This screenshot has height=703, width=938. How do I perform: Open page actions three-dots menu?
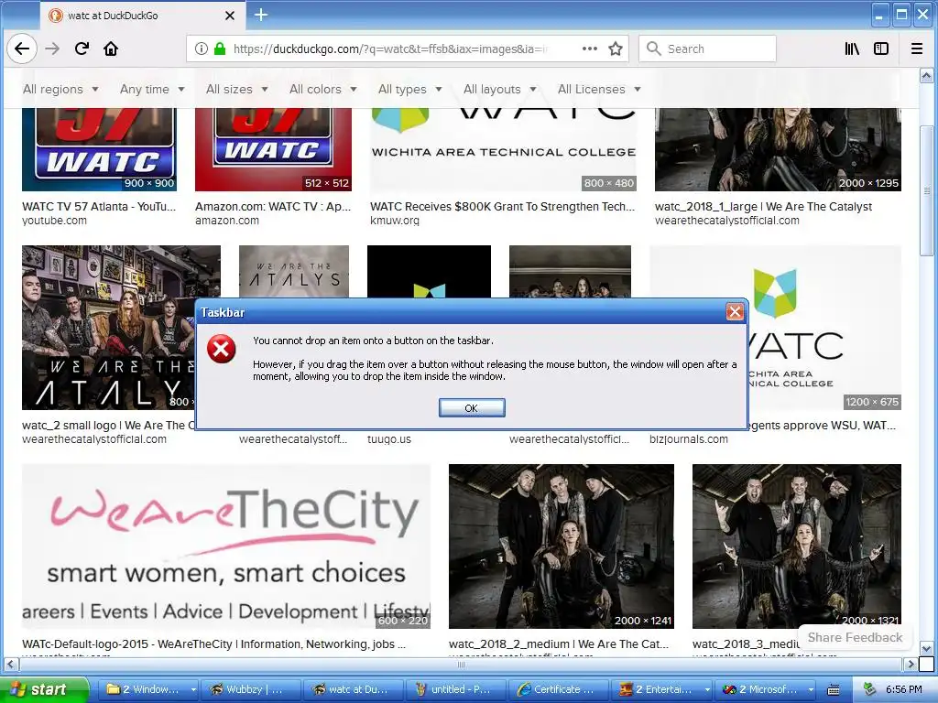point(590,49)
